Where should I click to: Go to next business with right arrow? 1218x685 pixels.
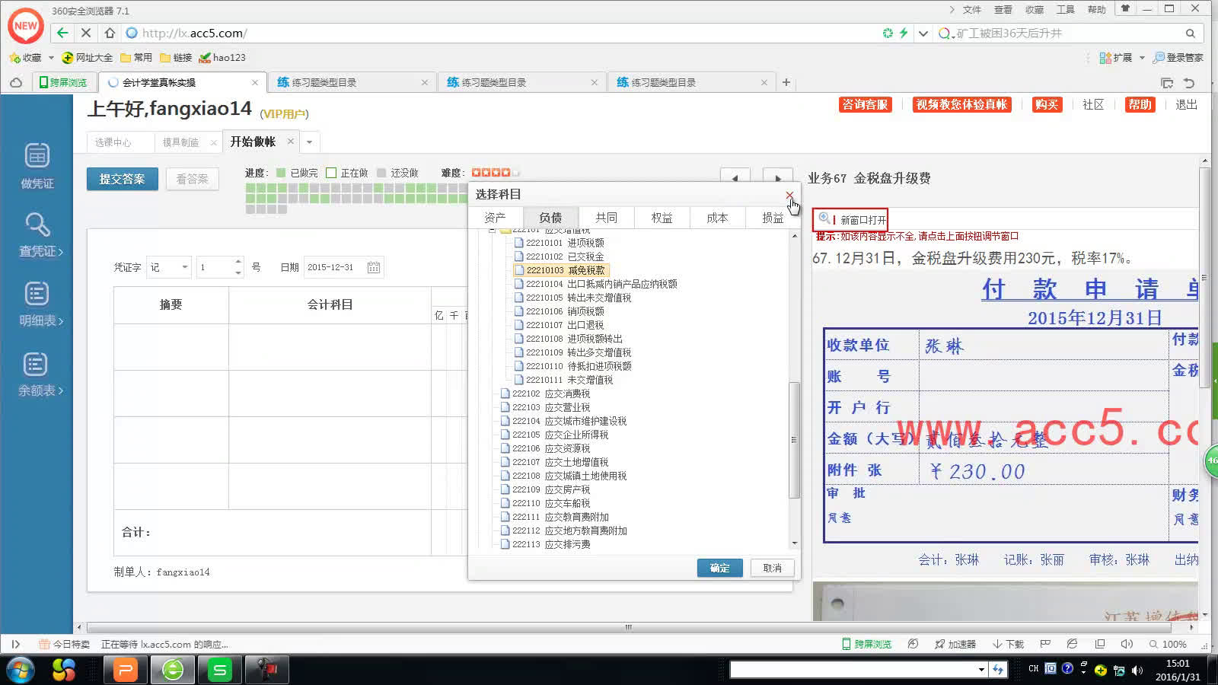777,178
